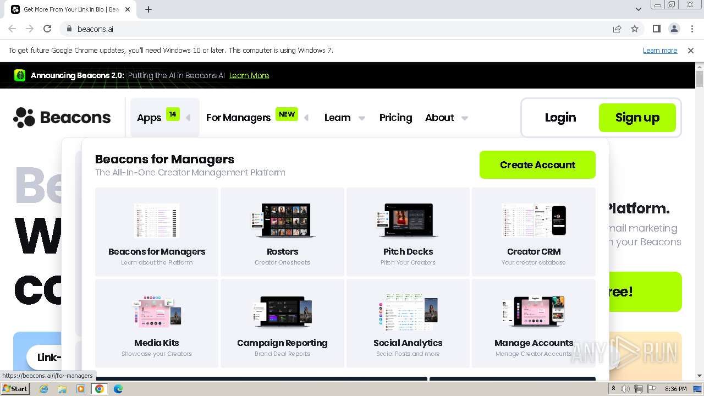
Task: Click the volume speaker tray icon
Action: click(x=625, y=389)
